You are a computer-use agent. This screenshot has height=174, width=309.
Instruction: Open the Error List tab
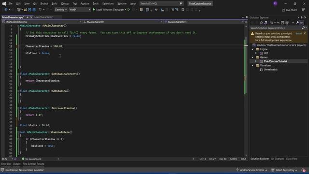click(6, 164)
